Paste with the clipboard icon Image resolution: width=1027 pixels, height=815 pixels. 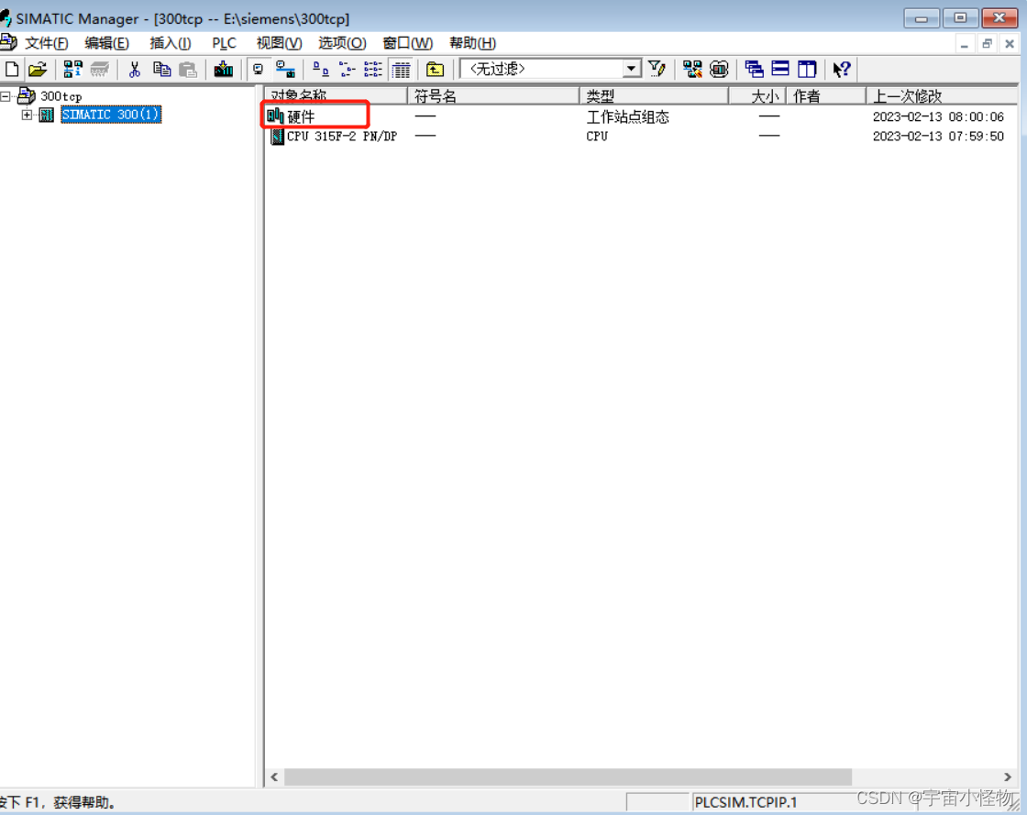tap(188, 69)
